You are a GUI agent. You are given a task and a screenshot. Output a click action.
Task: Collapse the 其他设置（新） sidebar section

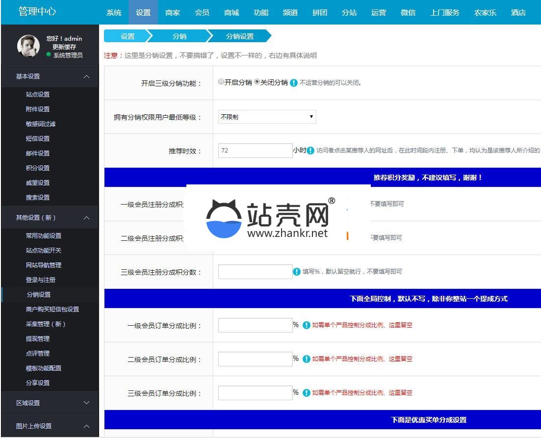coord(86,218)
